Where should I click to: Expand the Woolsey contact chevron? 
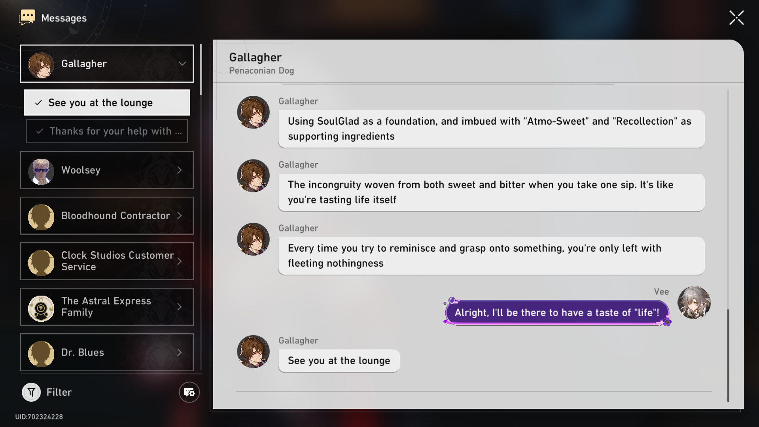coord(180,170)
